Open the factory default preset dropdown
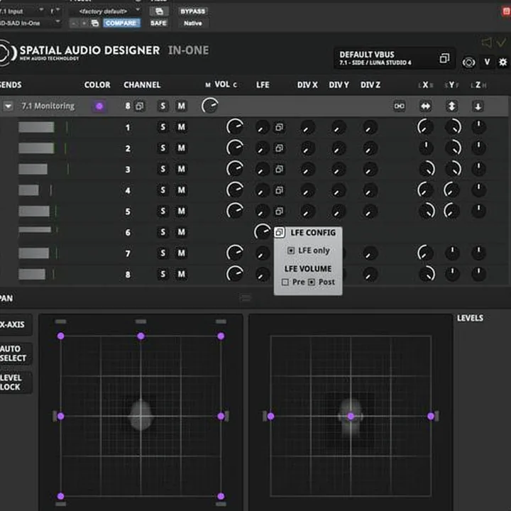 click(x=106, y=11)
